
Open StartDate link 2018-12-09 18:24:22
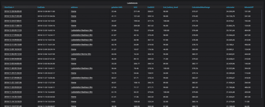[x=13, y=49]
